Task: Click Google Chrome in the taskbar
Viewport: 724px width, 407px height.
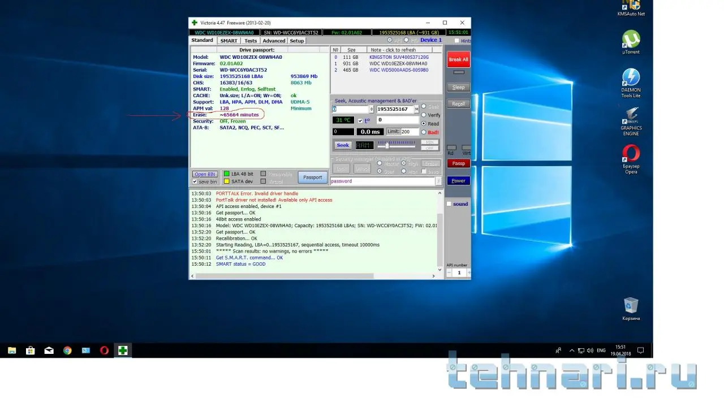Action: coord(67,350)
